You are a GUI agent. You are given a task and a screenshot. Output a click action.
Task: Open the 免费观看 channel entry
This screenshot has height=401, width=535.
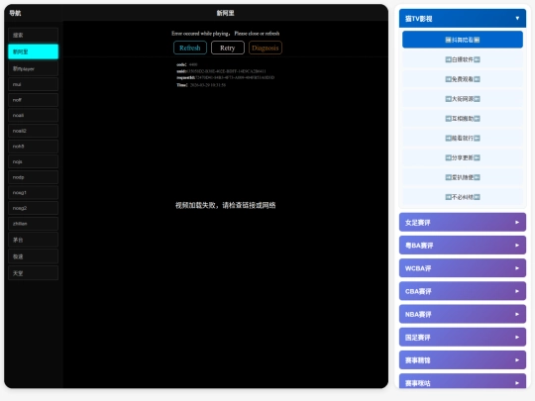coord(463,79)
